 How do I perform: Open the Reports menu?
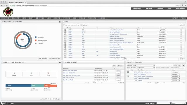click(x=175, y=18)
